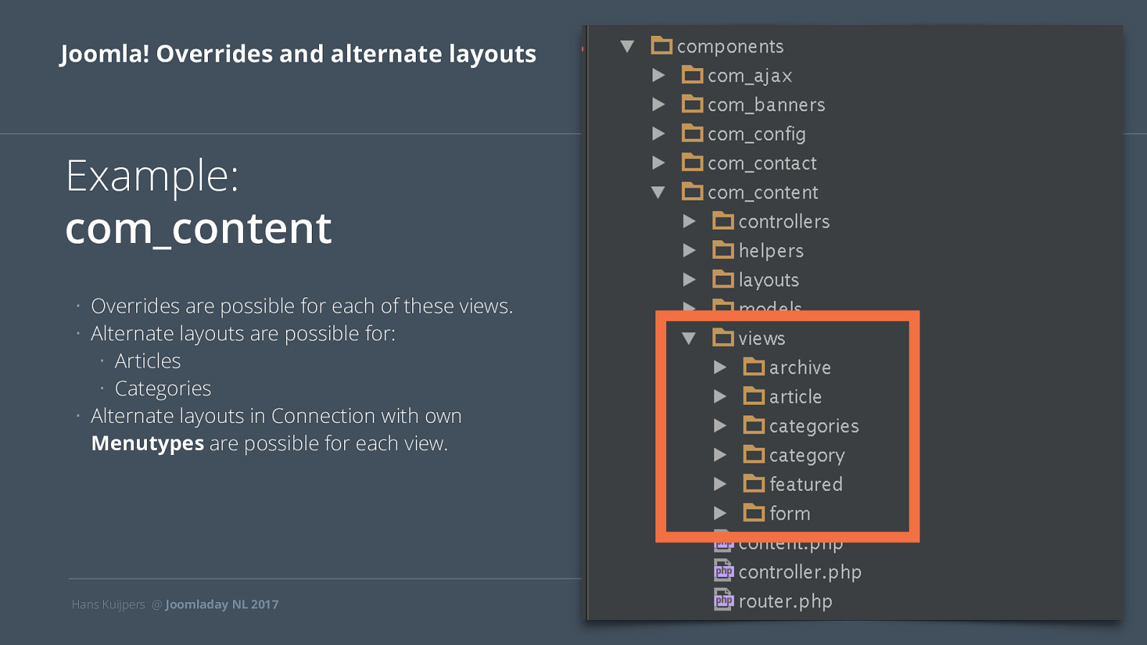The width and height of the screenshot is (1147, 645).
Task: Select the categories tree label
Action: pyautogui.click(x=814, y=426)
